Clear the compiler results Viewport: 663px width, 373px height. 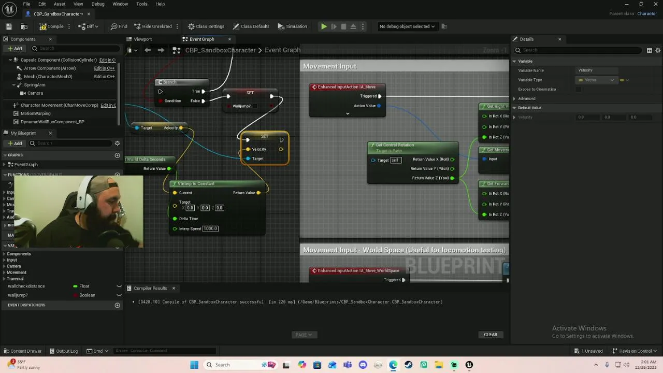491,335
